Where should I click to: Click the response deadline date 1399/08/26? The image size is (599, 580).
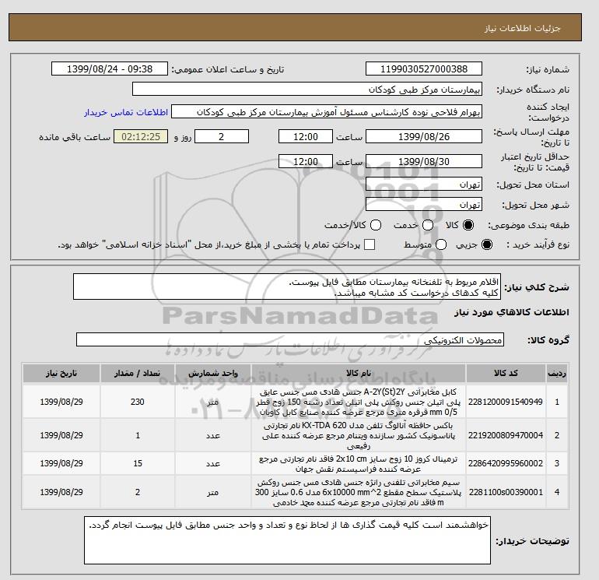tap(424, 136)
